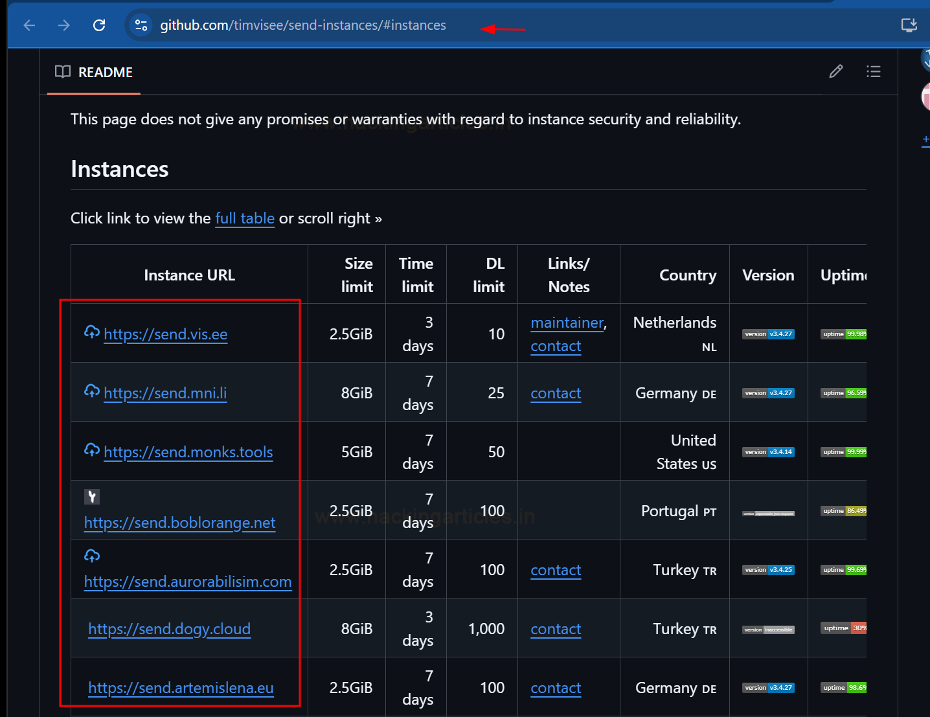Open https://send.vis.ee instance link
The height and width of the screenshot is (717, 930).
pyautogui.click(x=166, y=334)
